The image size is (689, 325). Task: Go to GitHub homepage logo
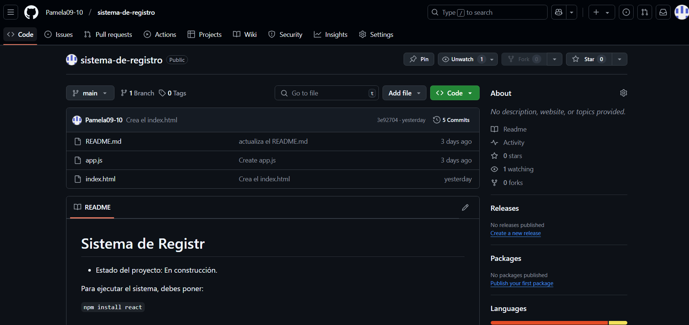[x=31, y=12]
